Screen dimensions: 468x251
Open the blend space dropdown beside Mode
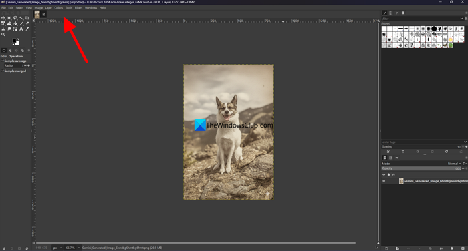point(465,164)
